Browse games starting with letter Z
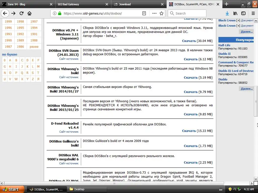The width and height of the screenshot is (258, 193). point(33,79)
